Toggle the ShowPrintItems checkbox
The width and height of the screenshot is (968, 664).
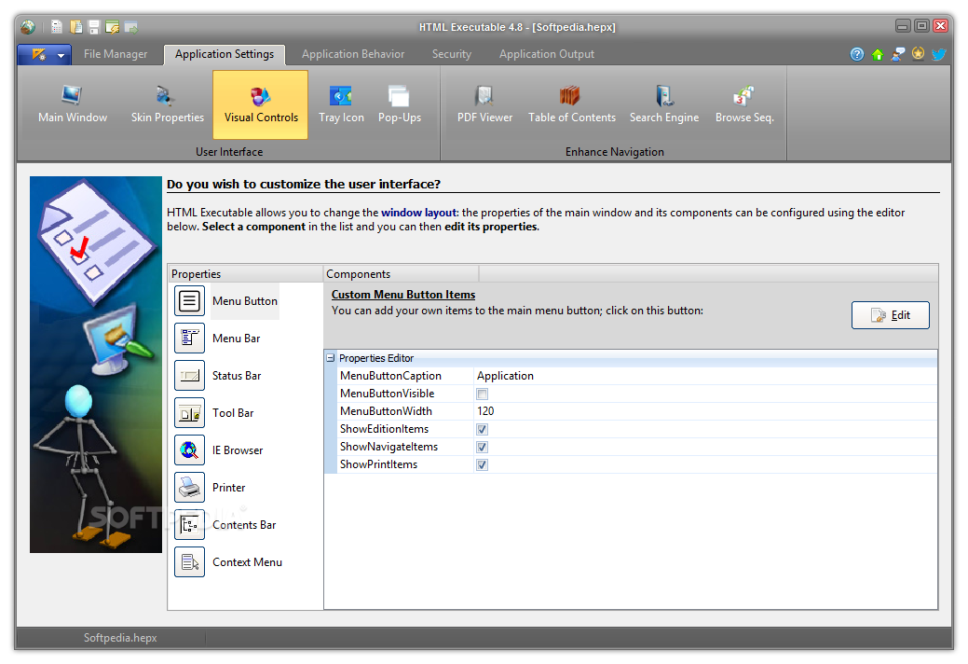[x=483, y=465]
